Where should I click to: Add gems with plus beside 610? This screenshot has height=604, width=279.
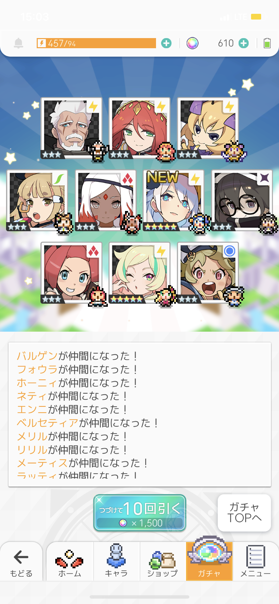[244, 43]
